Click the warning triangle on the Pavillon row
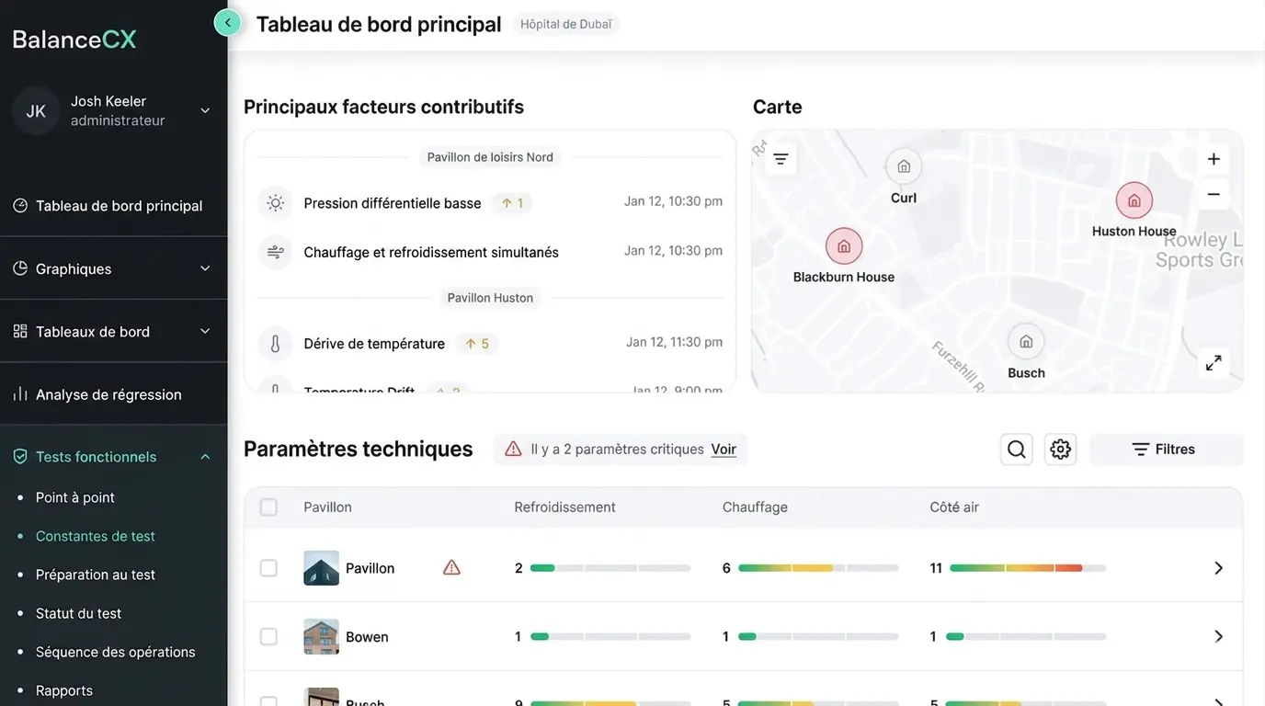 pos(451,567)
